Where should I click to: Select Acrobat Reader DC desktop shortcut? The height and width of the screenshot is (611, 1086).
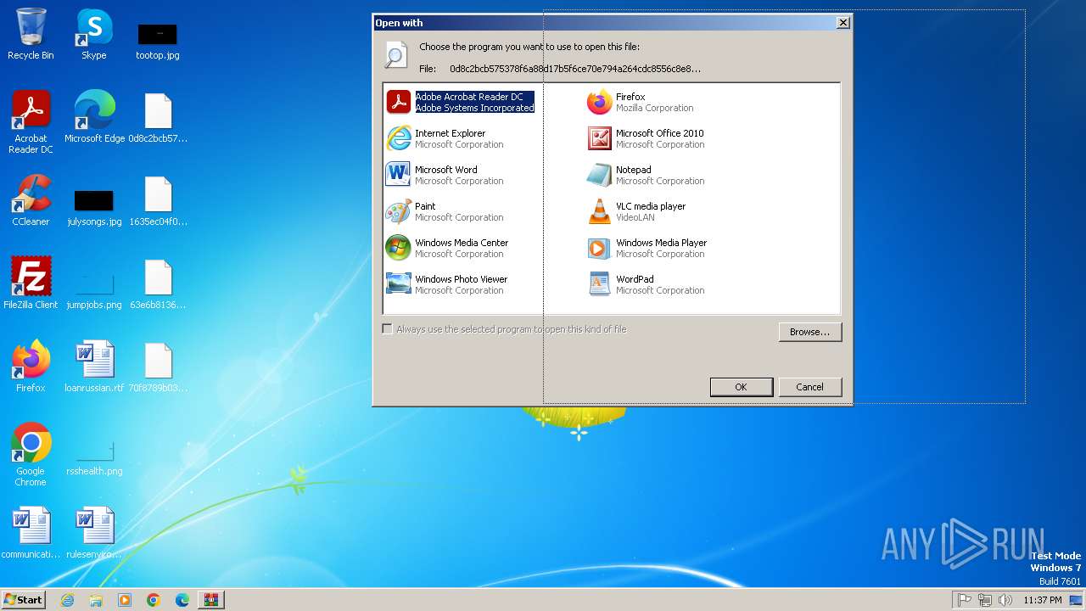click(x=31, y=122)
